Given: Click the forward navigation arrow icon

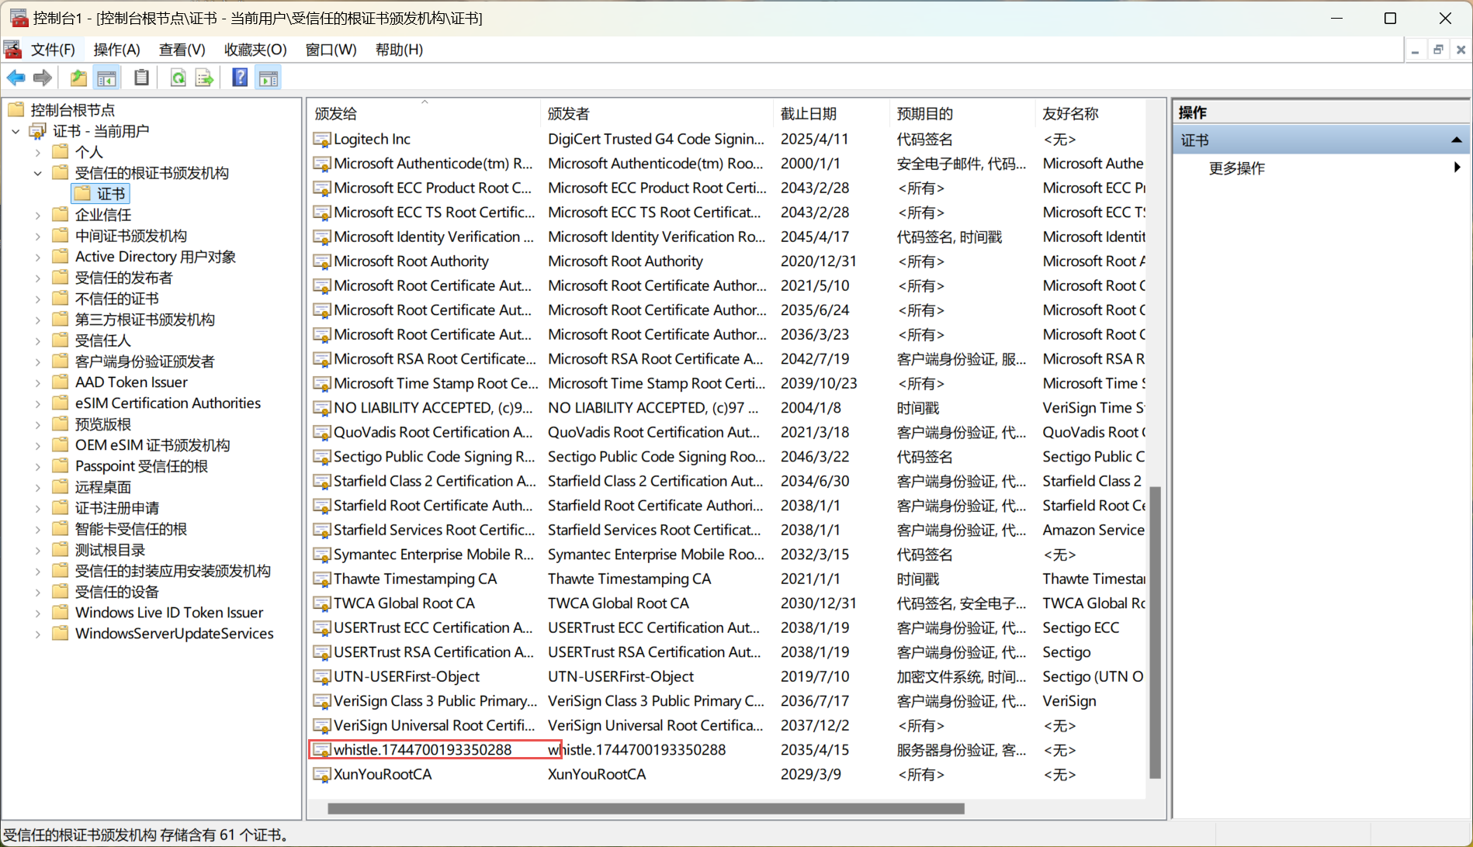Looking at the screenshot, I should (42, 78).
